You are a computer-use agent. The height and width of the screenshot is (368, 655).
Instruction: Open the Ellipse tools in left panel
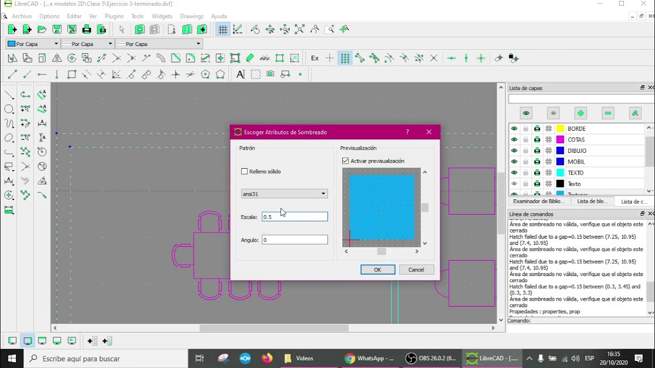click(9, 137)
